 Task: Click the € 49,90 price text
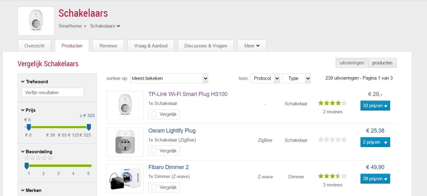click(375, 167)
